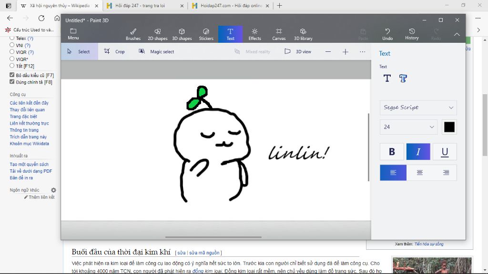This screenshot has width=488, height=274.
Task: Click the Tiến hóa sự sống link
Action: tap(429, 244)
